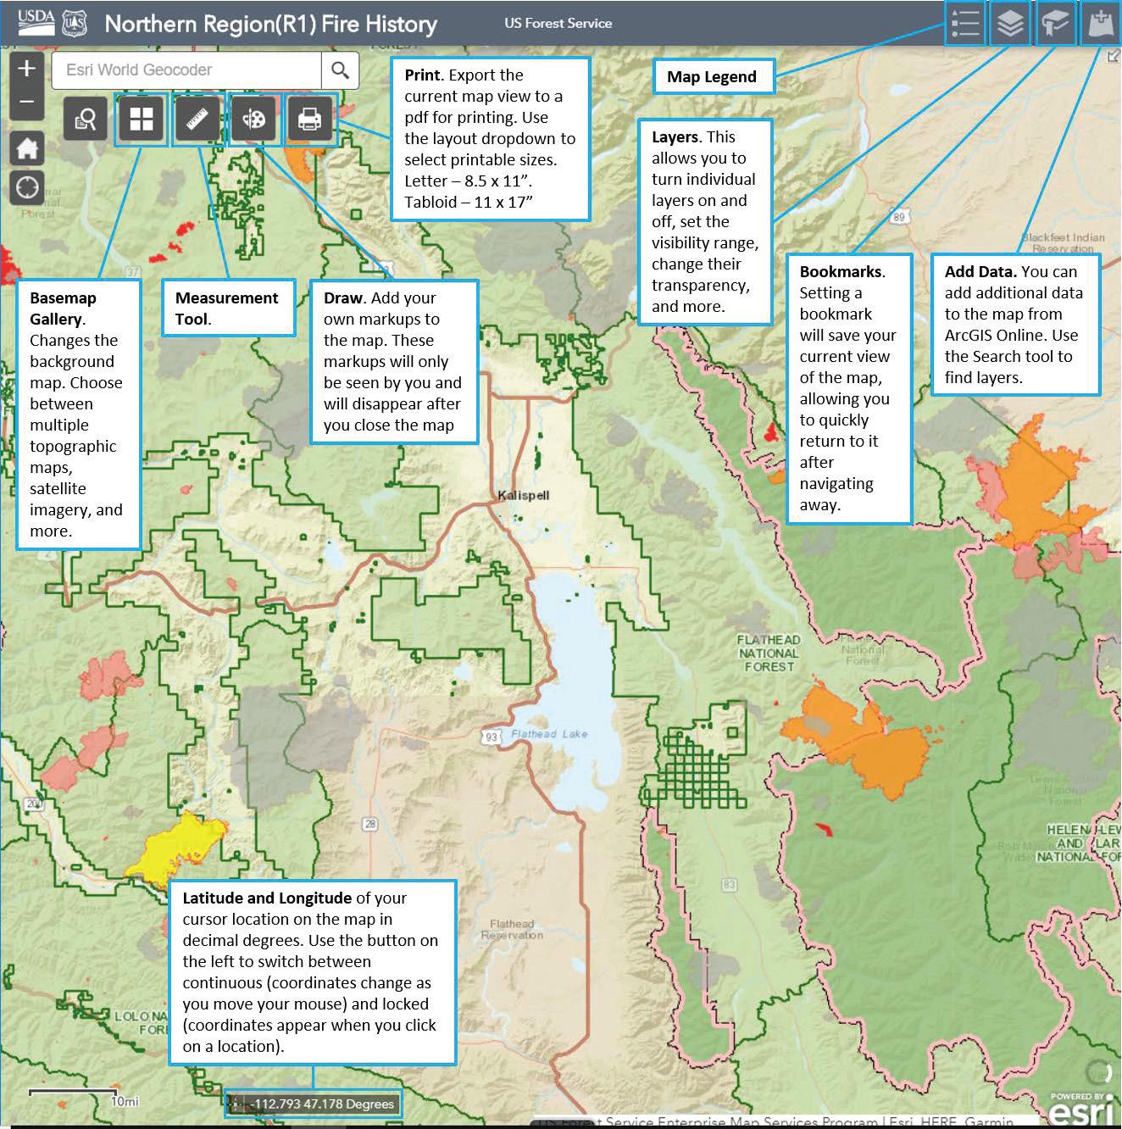Open the Bookmarks widget

1054,23
